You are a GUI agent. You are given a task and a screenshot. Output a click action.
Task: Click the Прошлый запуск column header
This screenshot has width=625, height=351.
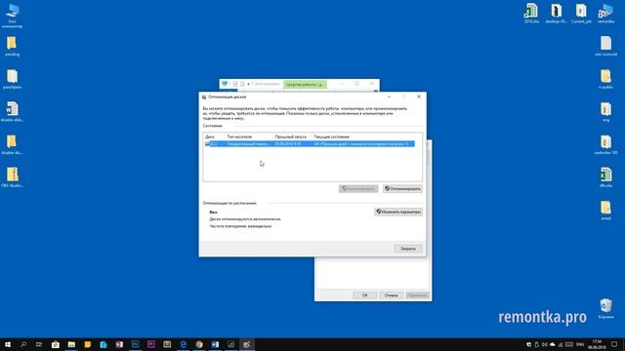(x=291, y=136)
